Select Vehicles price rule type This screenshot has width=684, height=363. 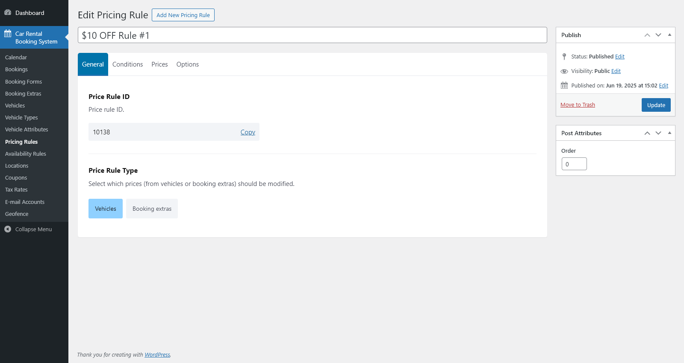click(106, 209)
